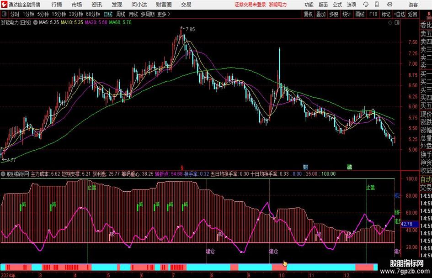This screenshot has width=432, height=278.
Task: Switch to 60分钟 period tab
Action: [93, 14]
